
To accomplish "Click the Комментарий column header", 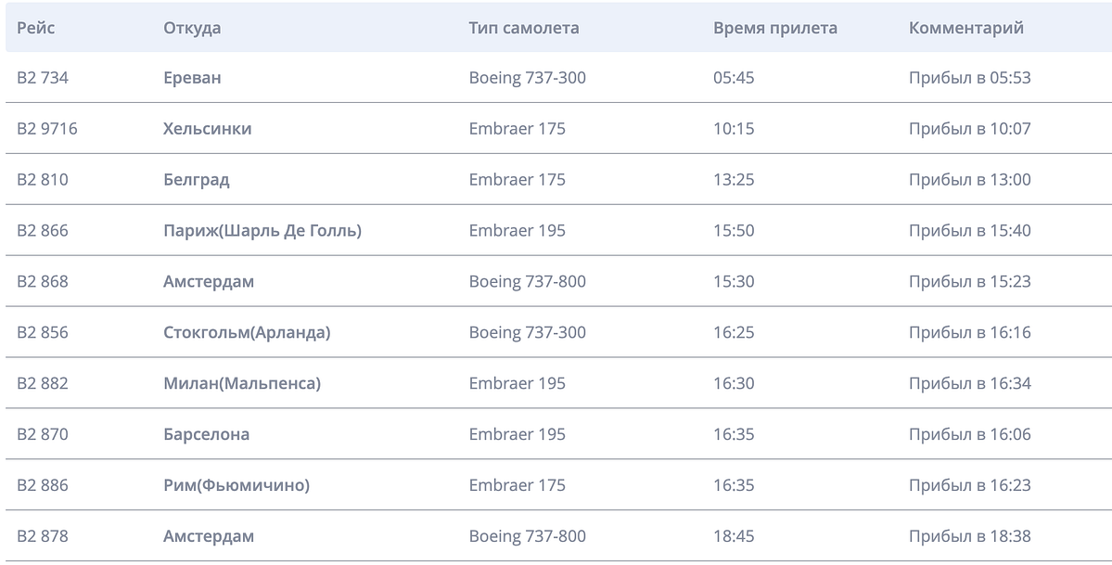I will point(966,28).
